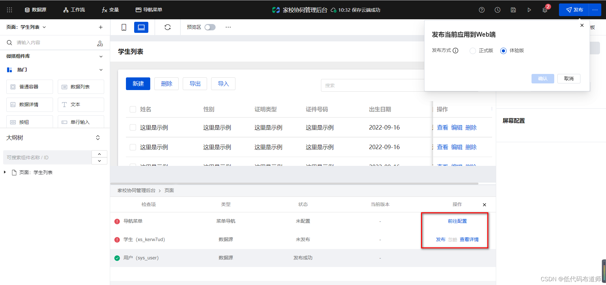Check the first row checkbox

tap(133, 127)
